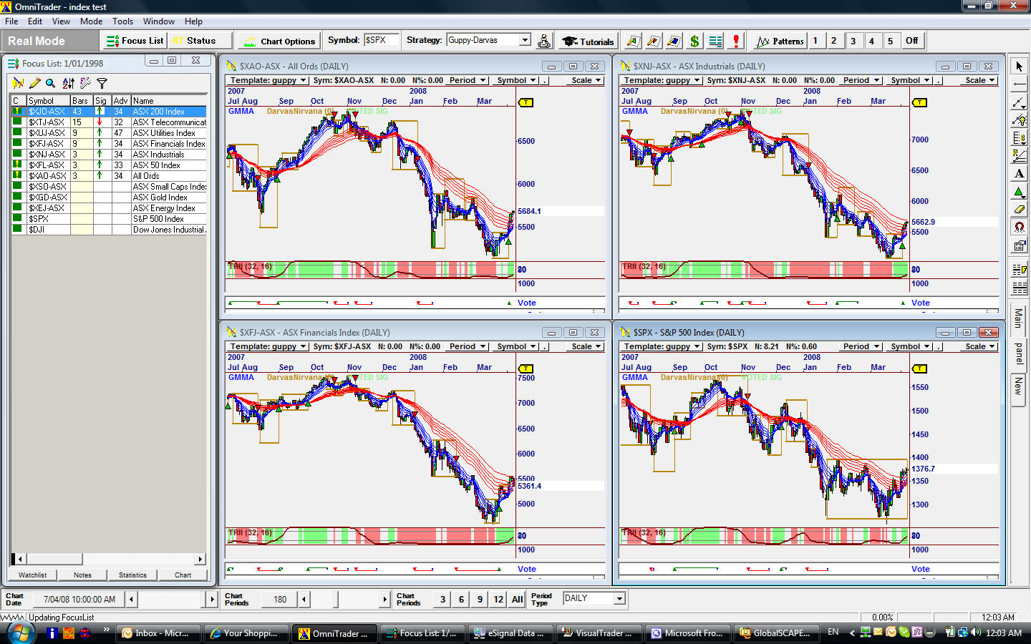1031x644 pixels.
Task: Click the Symbol input field showing $SPX
Action: click(382, 40)
